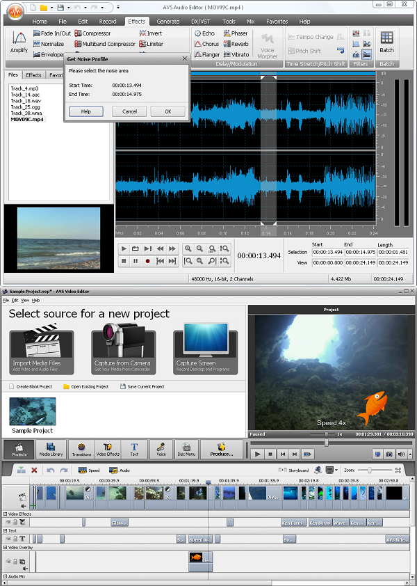Apply the Reverb effect
Image resolution: width=417 pixels, height=586 pixels.
coord(236,44)
